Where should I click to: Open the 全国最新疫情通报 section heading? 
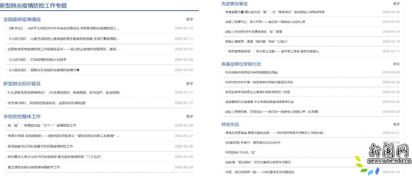tap(22, 19)
